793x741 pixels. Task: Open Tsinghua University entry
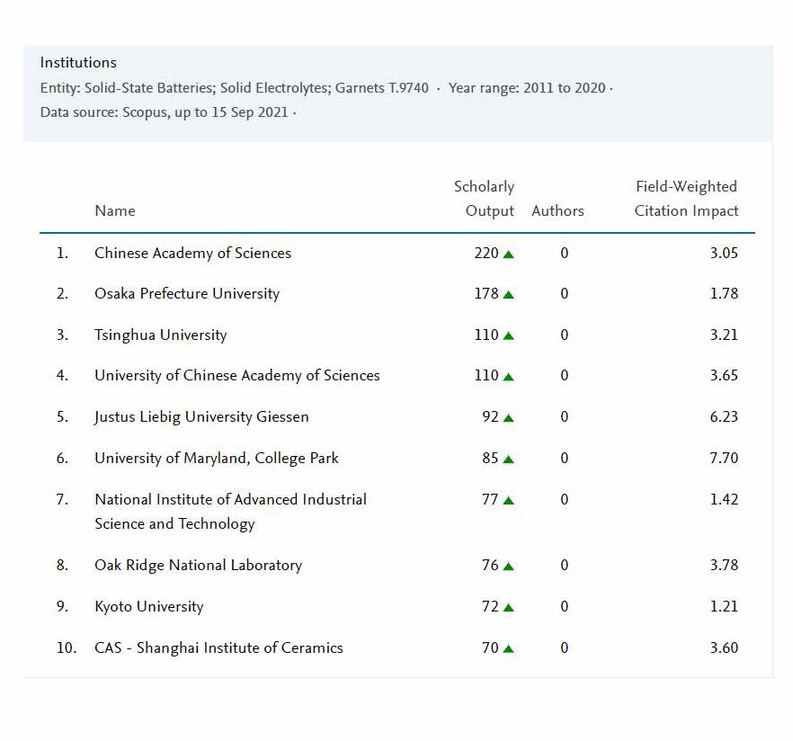(x=161, y=335)
